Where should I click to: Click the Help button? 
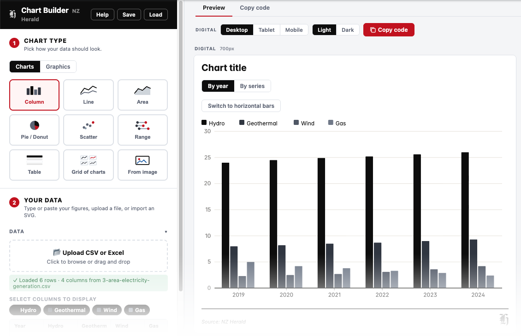(x=102, y=15)
